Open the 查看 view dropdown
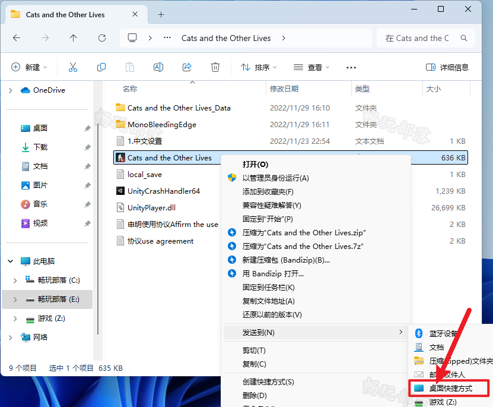The width and height of the screenshot is (493, 407). click(311, 67)
